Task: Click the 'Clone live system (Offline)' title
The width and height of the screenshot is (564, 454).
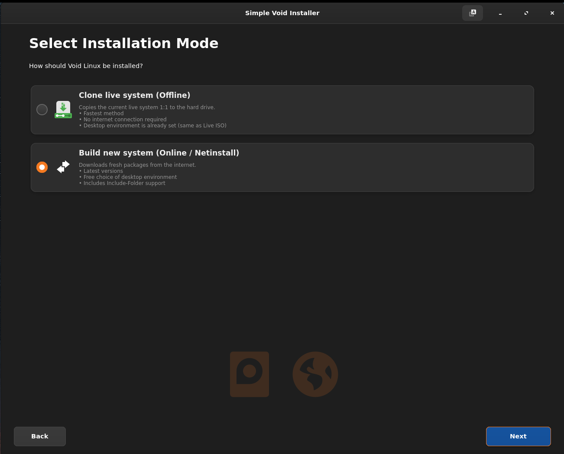Action: tap(134, 95)
